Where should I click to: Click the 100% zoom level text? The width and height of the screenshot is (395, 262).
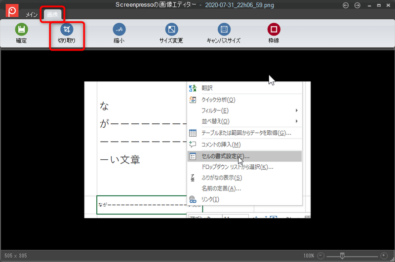[309, 256]
